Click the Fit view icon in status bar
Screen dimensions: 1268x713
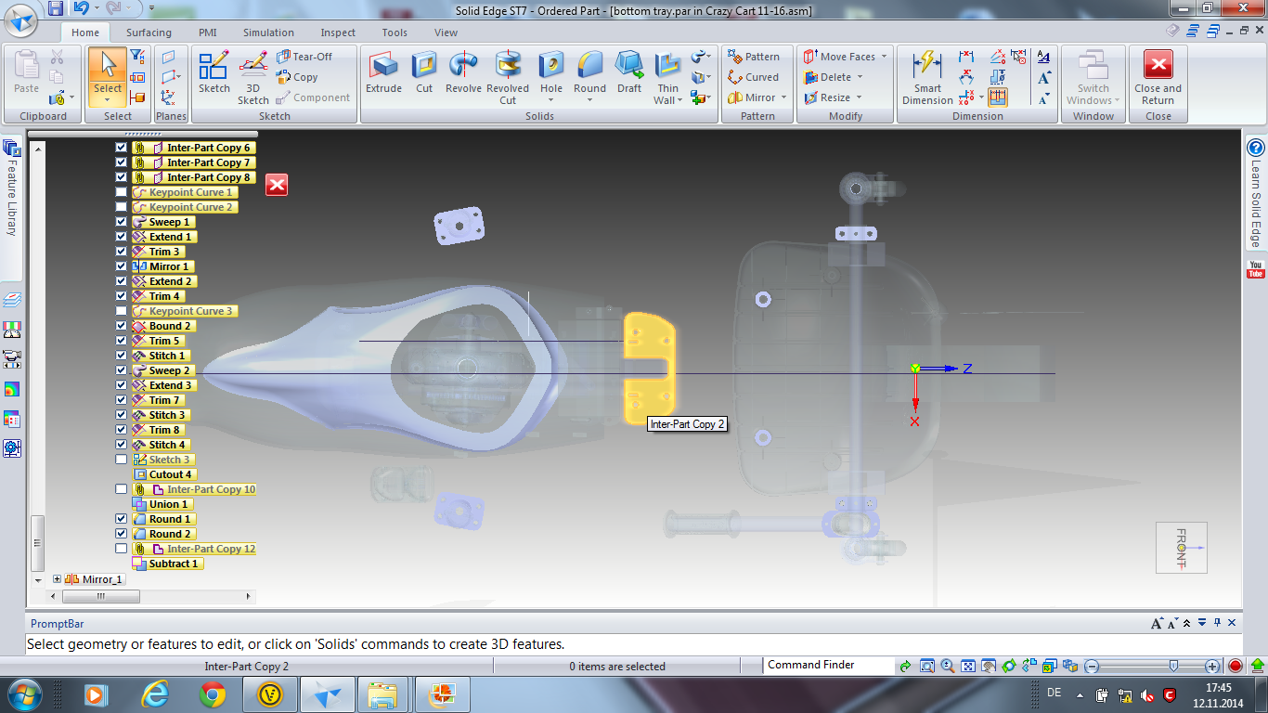[x=968, y=666]
